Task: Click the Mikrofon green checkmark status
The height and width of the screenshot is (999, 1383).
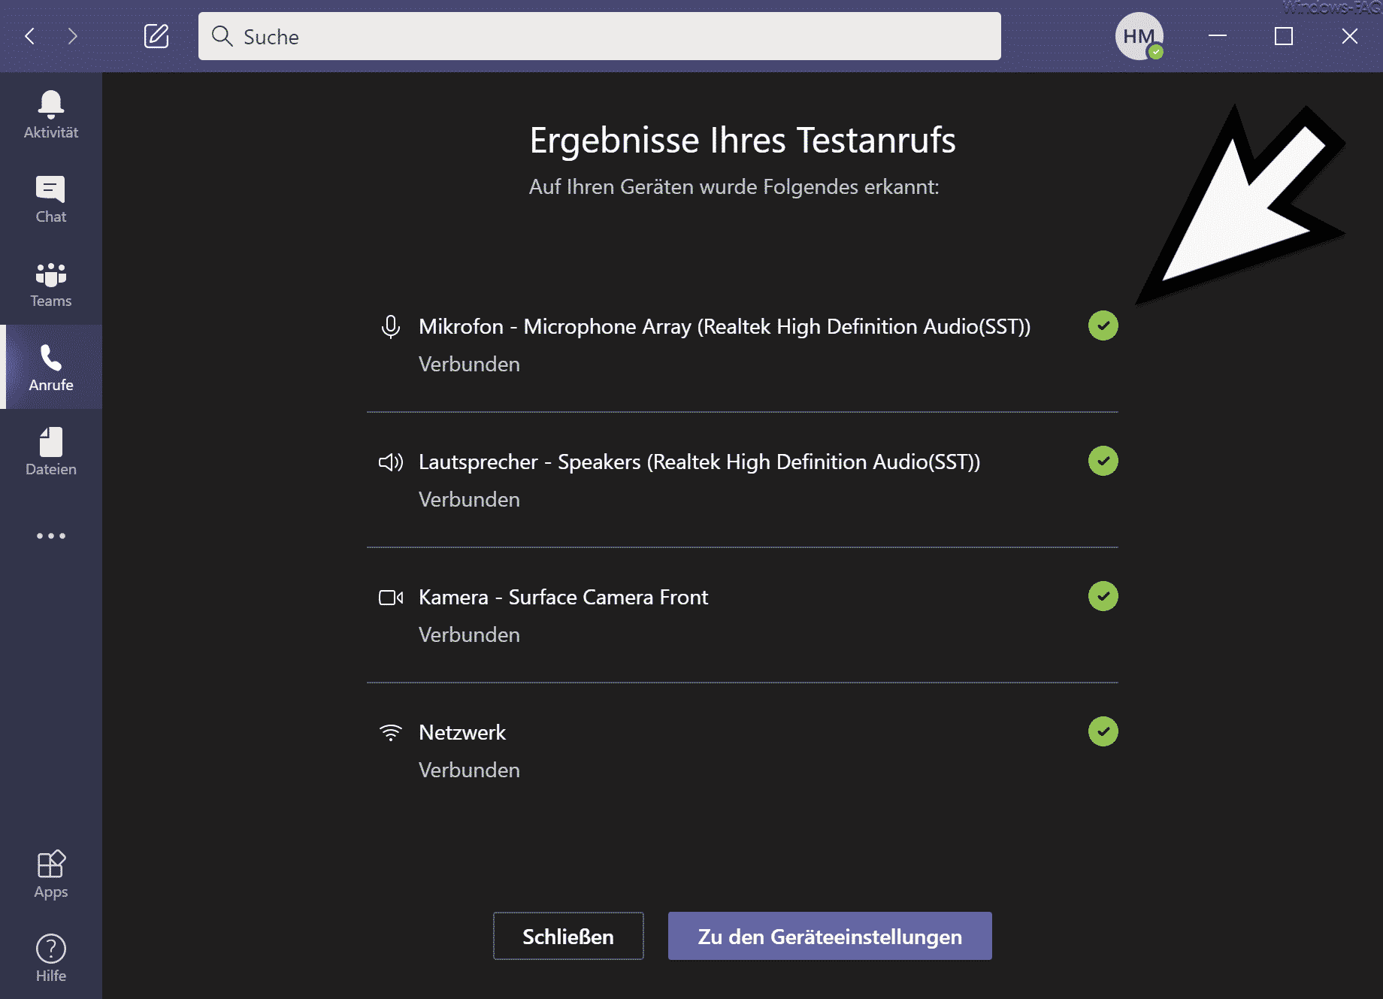Action: click(1103, 325)
